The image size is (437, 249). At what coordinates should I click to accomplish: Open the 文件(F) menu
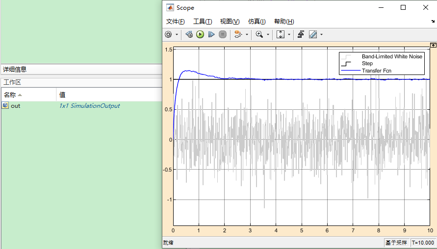click(x=175, y=22)
